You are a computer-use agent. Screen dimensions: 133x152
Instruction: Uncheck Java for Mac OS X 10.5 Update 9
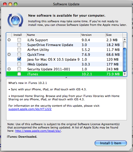click(x=19, y=59)
